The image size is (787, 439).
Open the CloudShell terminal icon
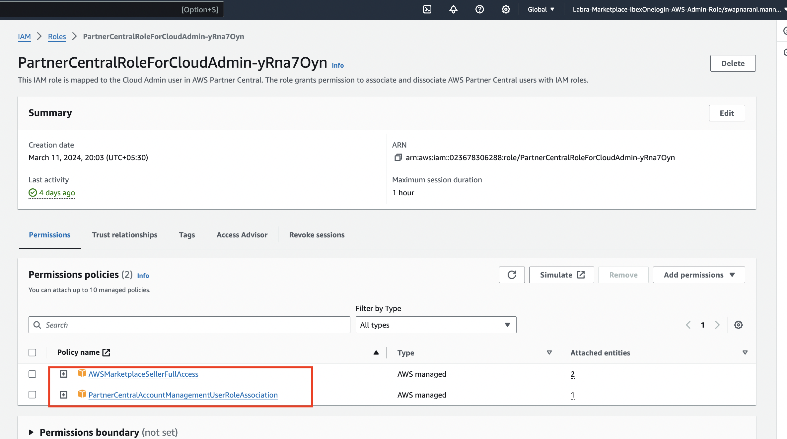427,9
